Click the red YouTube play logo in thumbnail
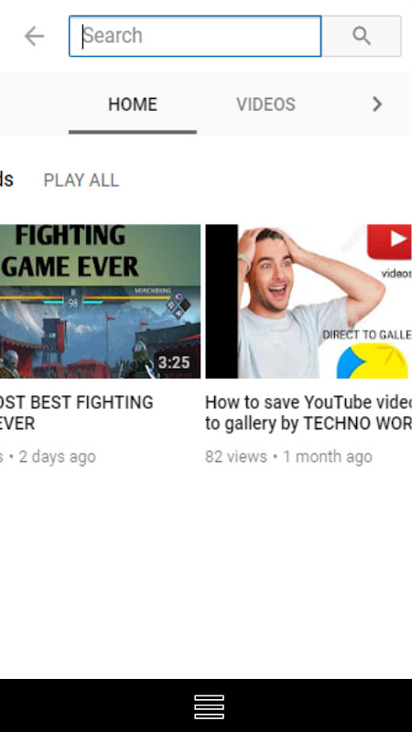Image resolution: width=412 pixels, height=732 pixels. pos(389,242)
